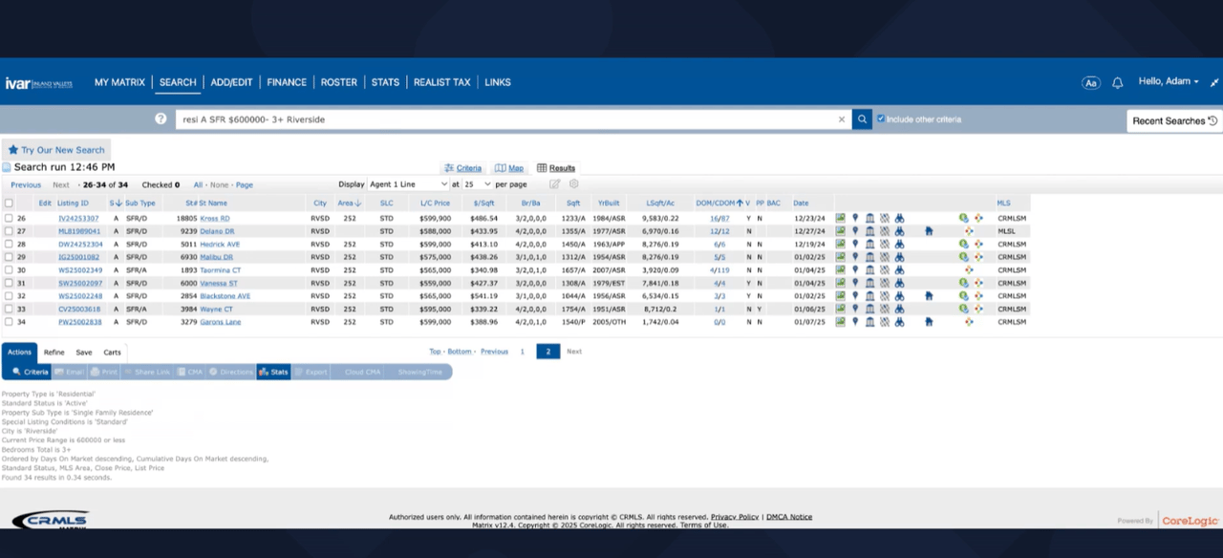Image resolution: width=1223 pixels, height=558 pixels.
Task: Click into the speed search text field
Action: coord(506,119)
